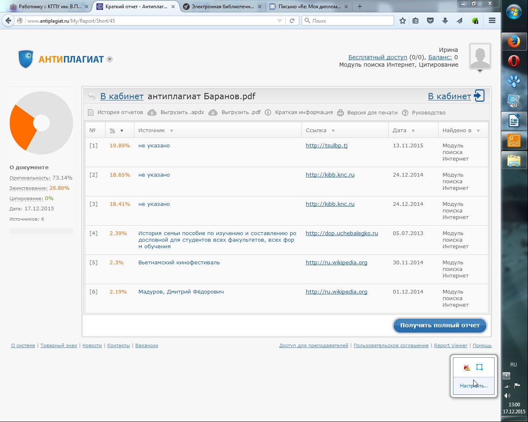Expand dropdown arrow beside the Антиплагиат logo
528x422 pixels.
[110, 59]
